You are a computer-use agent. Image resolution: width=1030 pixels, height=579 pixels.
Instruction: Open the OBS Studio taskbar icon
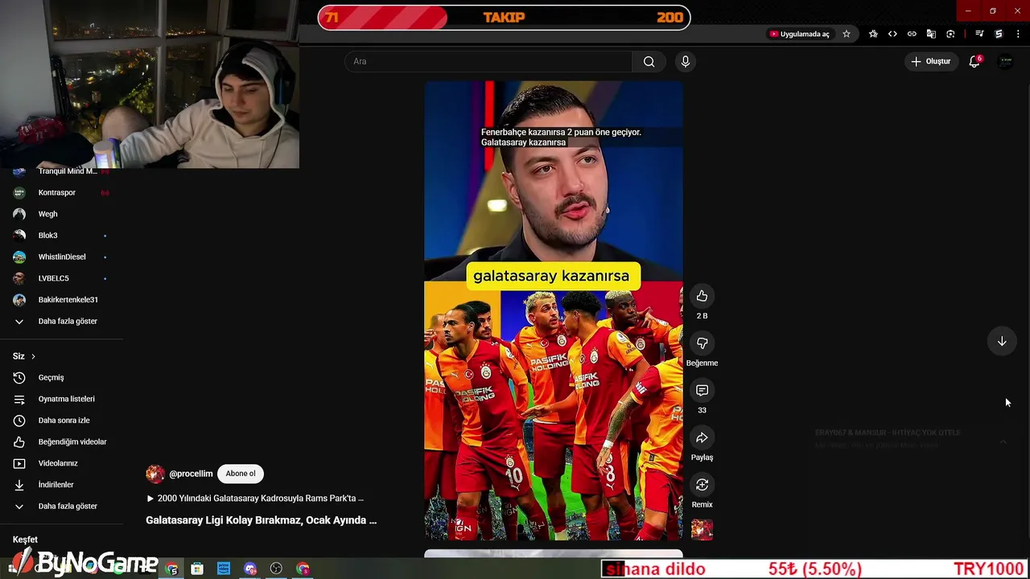point(276,569)
